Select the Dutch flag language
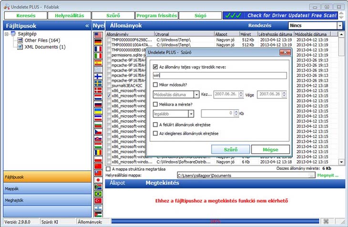The width and height of the screenshot is (348, 227). [98, 97]
